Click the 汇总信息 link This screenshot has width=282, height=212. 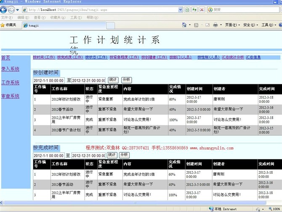point(253,57)
